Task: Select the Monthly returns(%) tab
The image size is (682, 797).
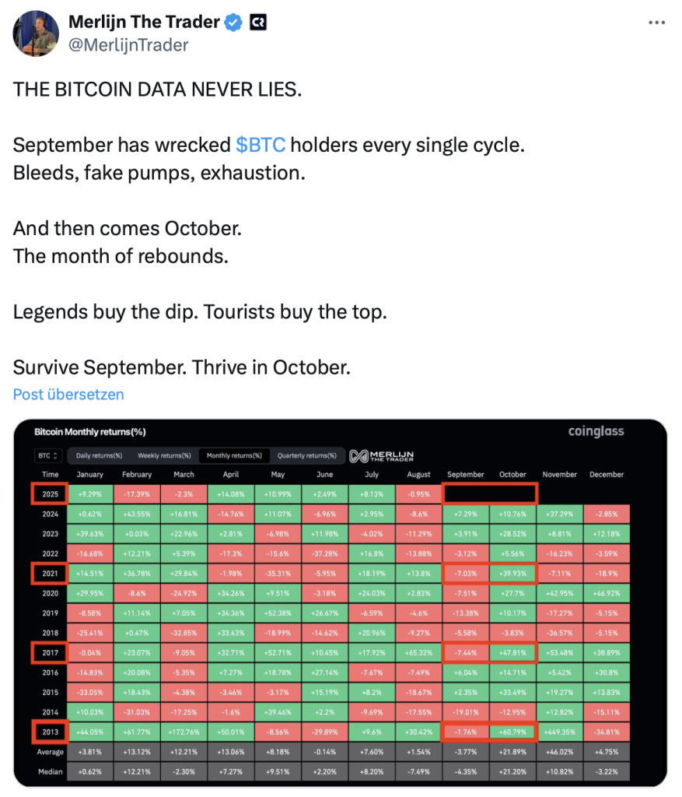Action: point(234,455)
